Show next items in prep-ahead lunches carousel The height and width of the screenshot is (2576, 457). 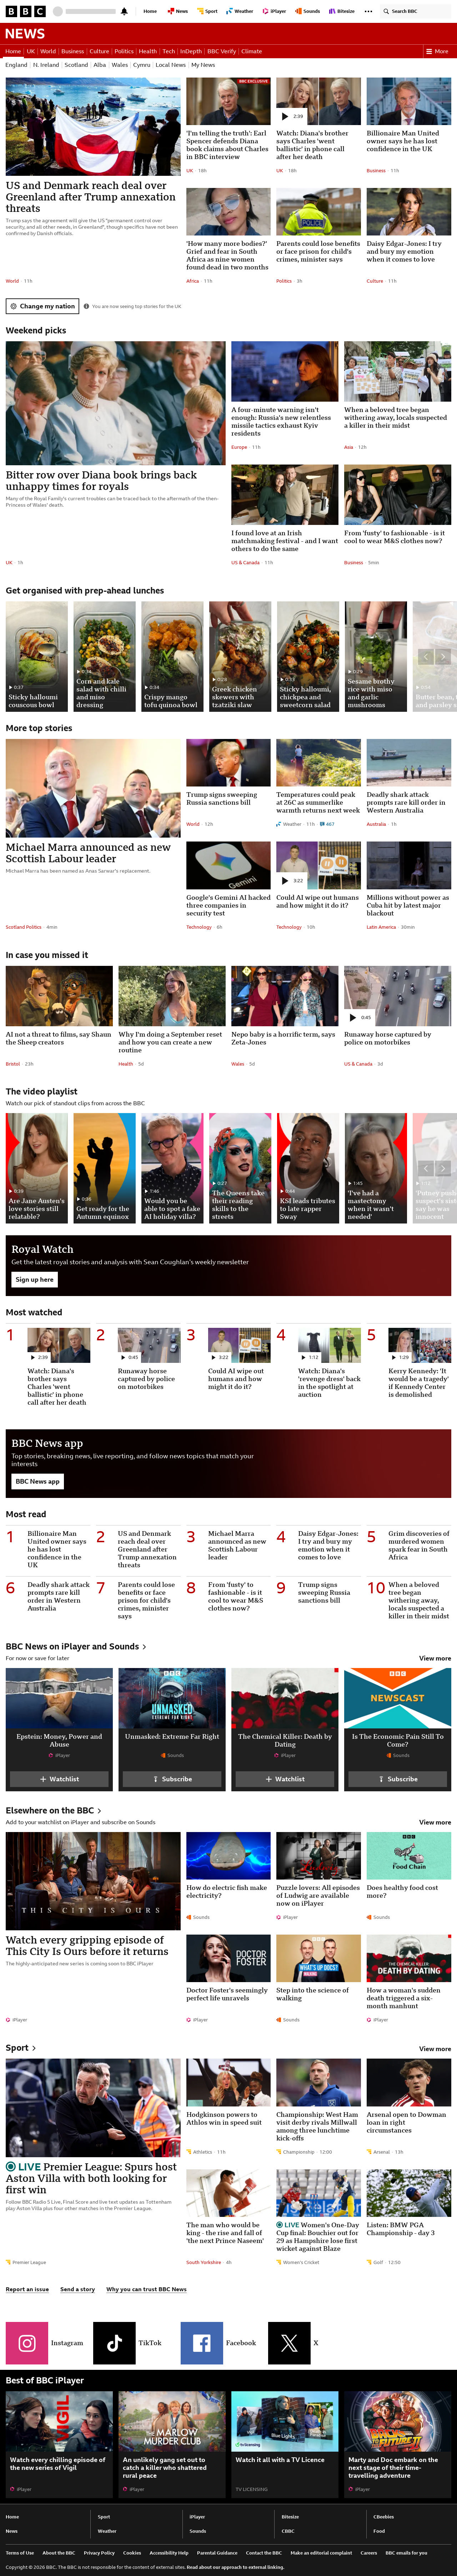443,657
